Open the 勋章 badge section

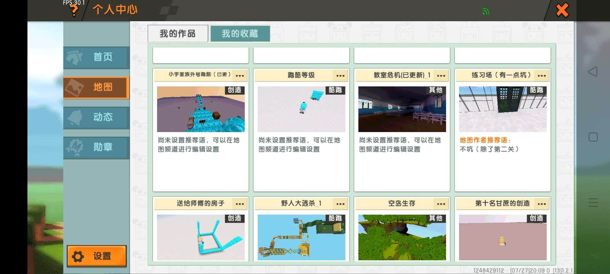click(96, 147)
